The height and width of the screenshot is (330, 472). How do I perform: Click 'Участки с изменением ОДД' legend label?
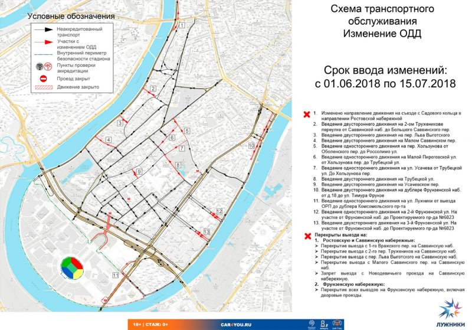pos(77,44)
